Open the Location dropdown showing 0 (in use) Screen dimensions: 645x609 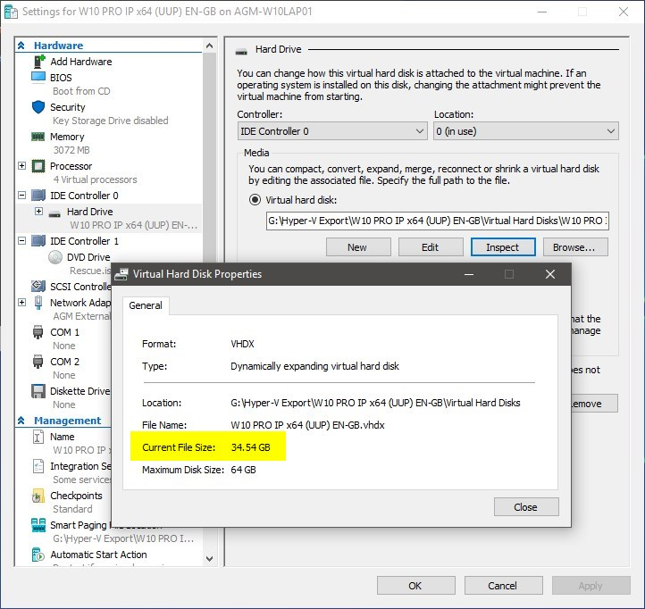coord(525,131)
